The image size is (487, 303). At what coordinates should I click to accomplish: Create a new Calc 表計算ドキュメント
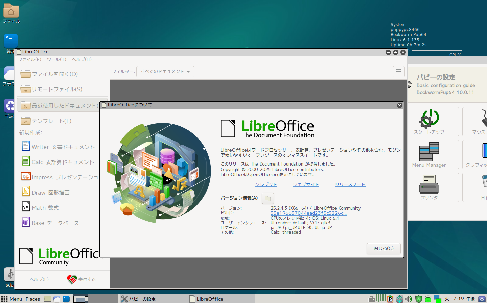coord(58,162)
